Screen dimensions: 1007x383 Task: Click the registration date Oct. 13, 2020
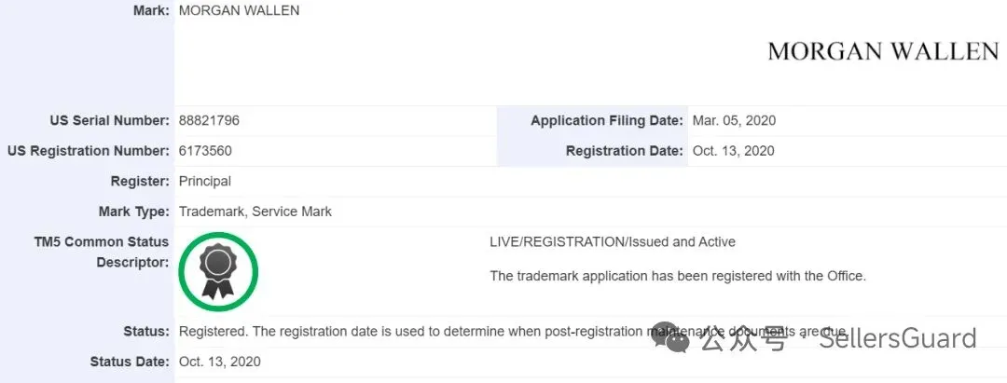point(734,151)
